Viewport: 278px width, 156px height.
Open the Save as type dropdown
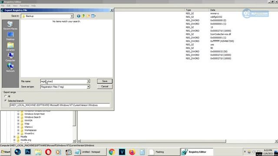pyautogui.click(x=88, y=87)
